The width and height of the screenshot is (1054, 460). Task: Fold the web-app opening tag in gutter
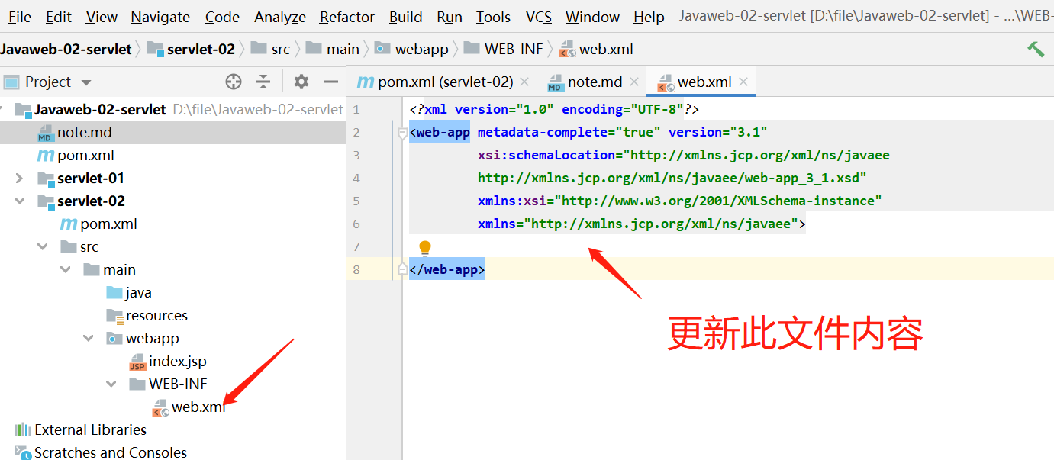(402, 133)
